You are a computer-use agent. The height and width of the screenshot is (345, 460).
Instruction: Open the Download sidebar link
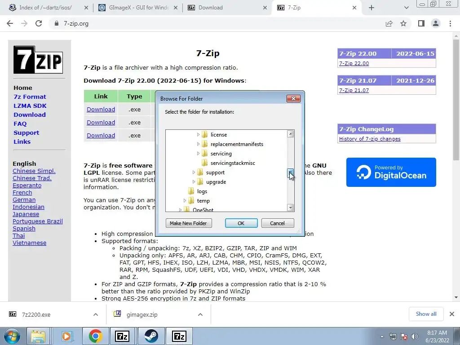pyautogui.click(x=30, y=115)
